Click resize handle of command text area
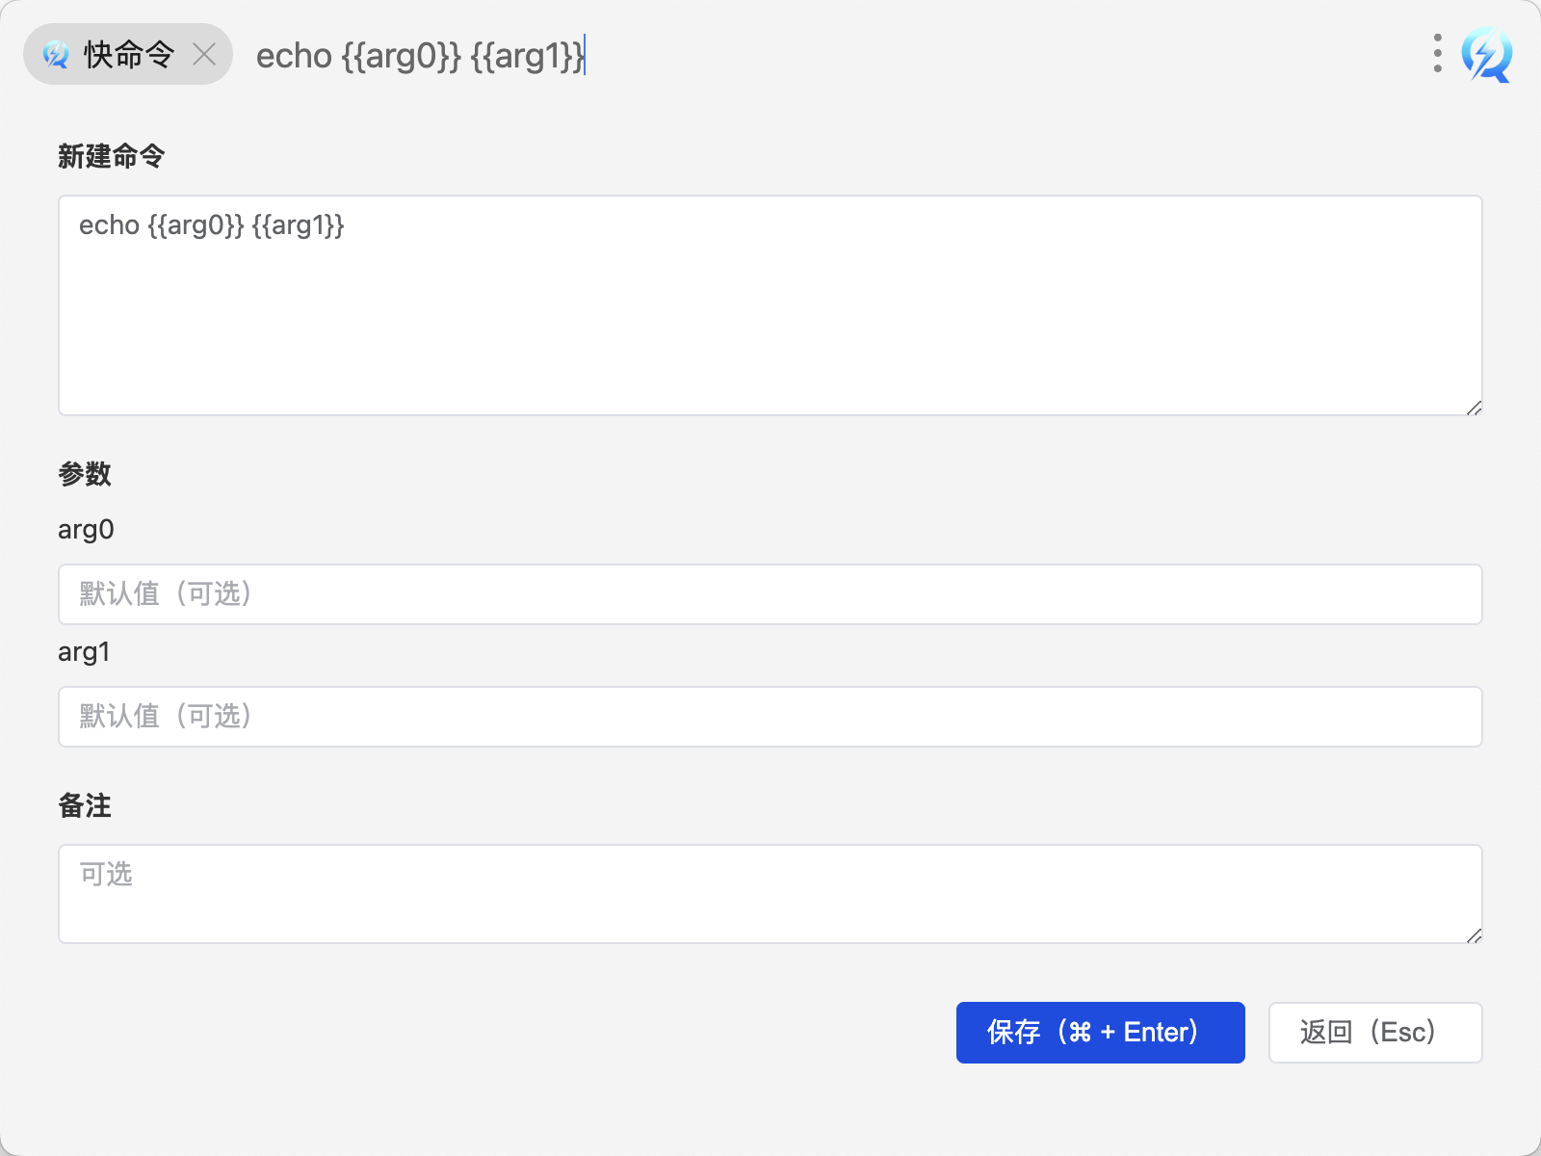Viewport: 1541px width, 1156px height. tap(1474, 407)
